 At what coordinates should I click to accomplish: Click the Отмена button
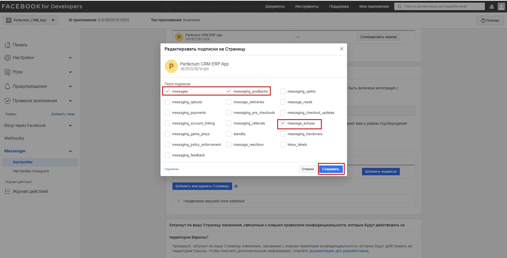click(x=308, y=169)
